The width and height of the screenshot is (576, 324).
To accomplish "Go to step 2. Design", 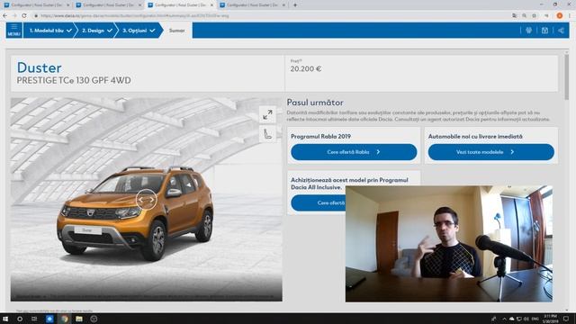I will tap(96, 31).
